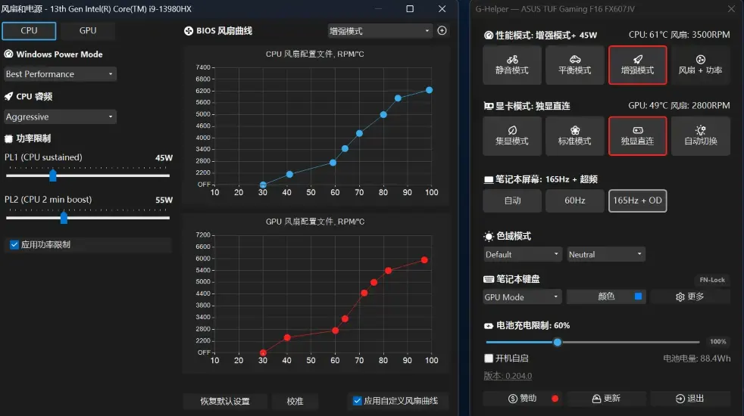
Task: Click the laptop keyboard icon
Action: [488, 279]
